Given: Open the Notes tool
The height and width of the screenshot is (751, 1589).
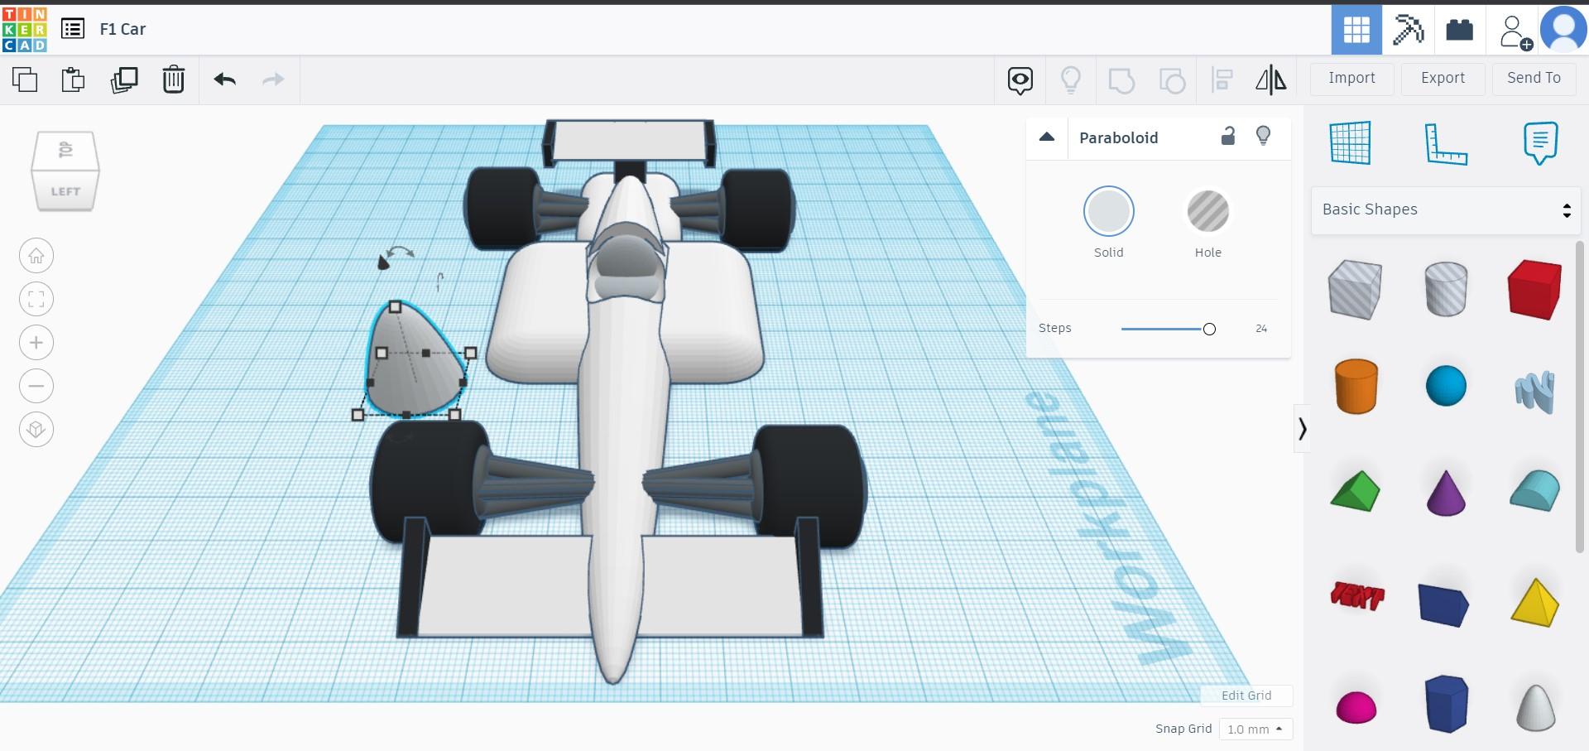Looking at the screenshot, I should tap(1540, 142).
